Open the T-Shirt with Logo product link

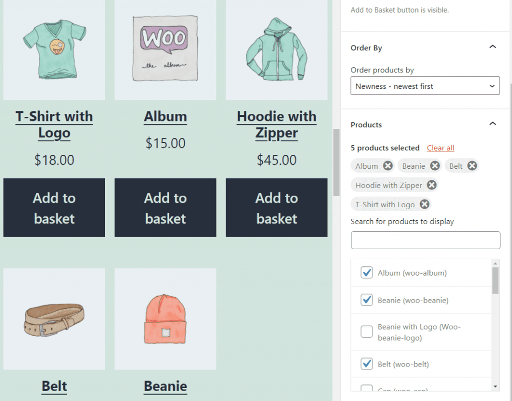coord(53,124)
